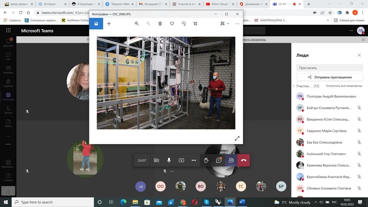The height and width of the screenshot is (207, 368).
Task: Mute the microphone in call controls
Action: [169, 160]
